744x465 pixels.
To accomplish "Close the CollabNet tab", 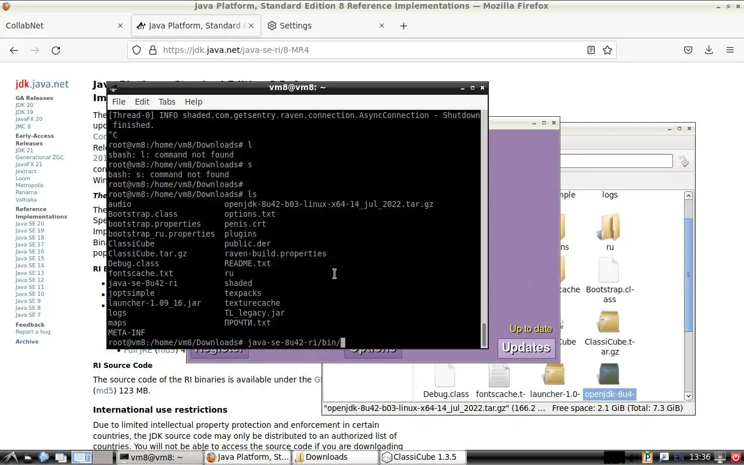I will [x=120, y=26].
